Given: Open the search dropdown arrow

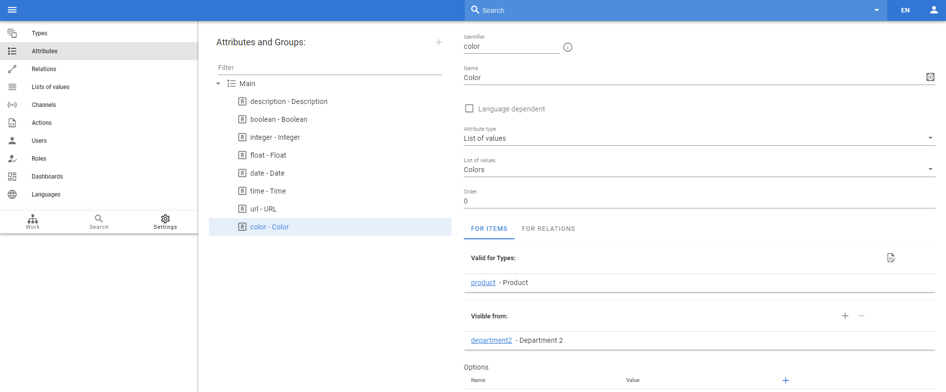Looking at the screenshot, I should 877,10.
